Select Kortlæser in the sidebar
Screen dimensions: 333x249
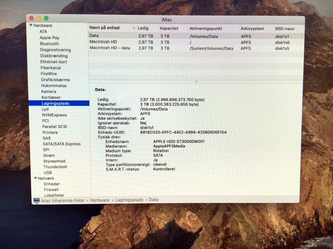pos(51,98)
